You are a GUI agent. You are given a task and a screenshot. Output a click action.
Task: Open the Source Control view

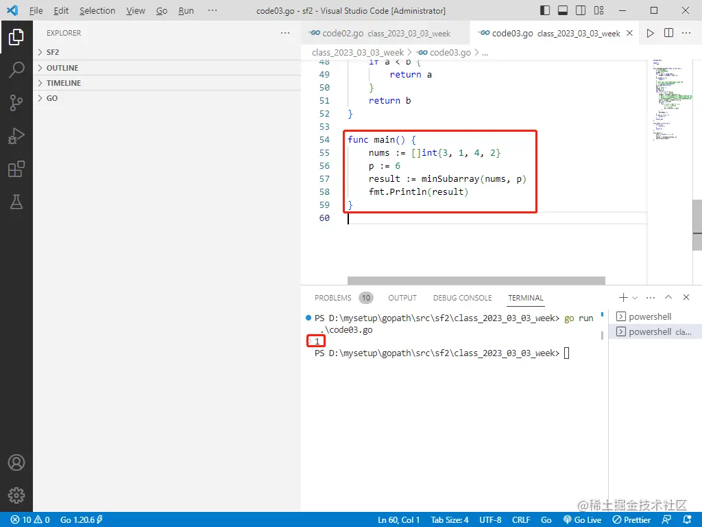tap(16, 103)
